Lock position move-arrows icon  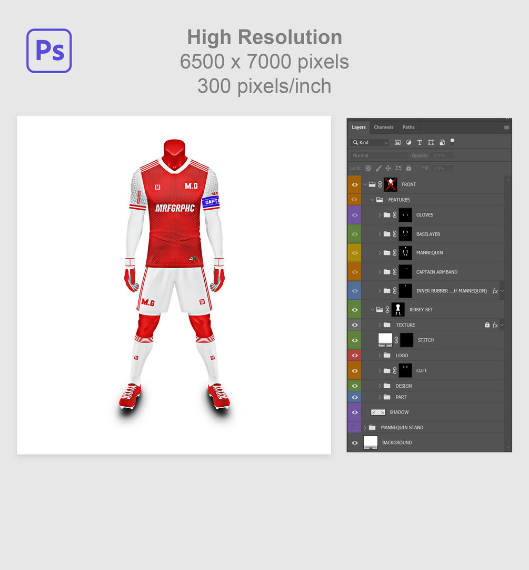click(x=388, y=168)
